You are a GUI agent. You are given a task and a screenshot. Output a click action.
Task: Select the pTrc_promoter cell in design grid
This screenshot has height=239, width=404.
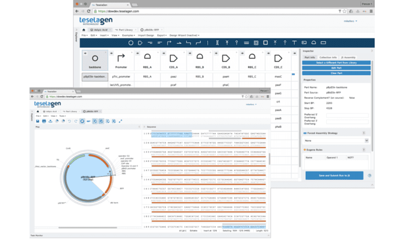[121, 77]
